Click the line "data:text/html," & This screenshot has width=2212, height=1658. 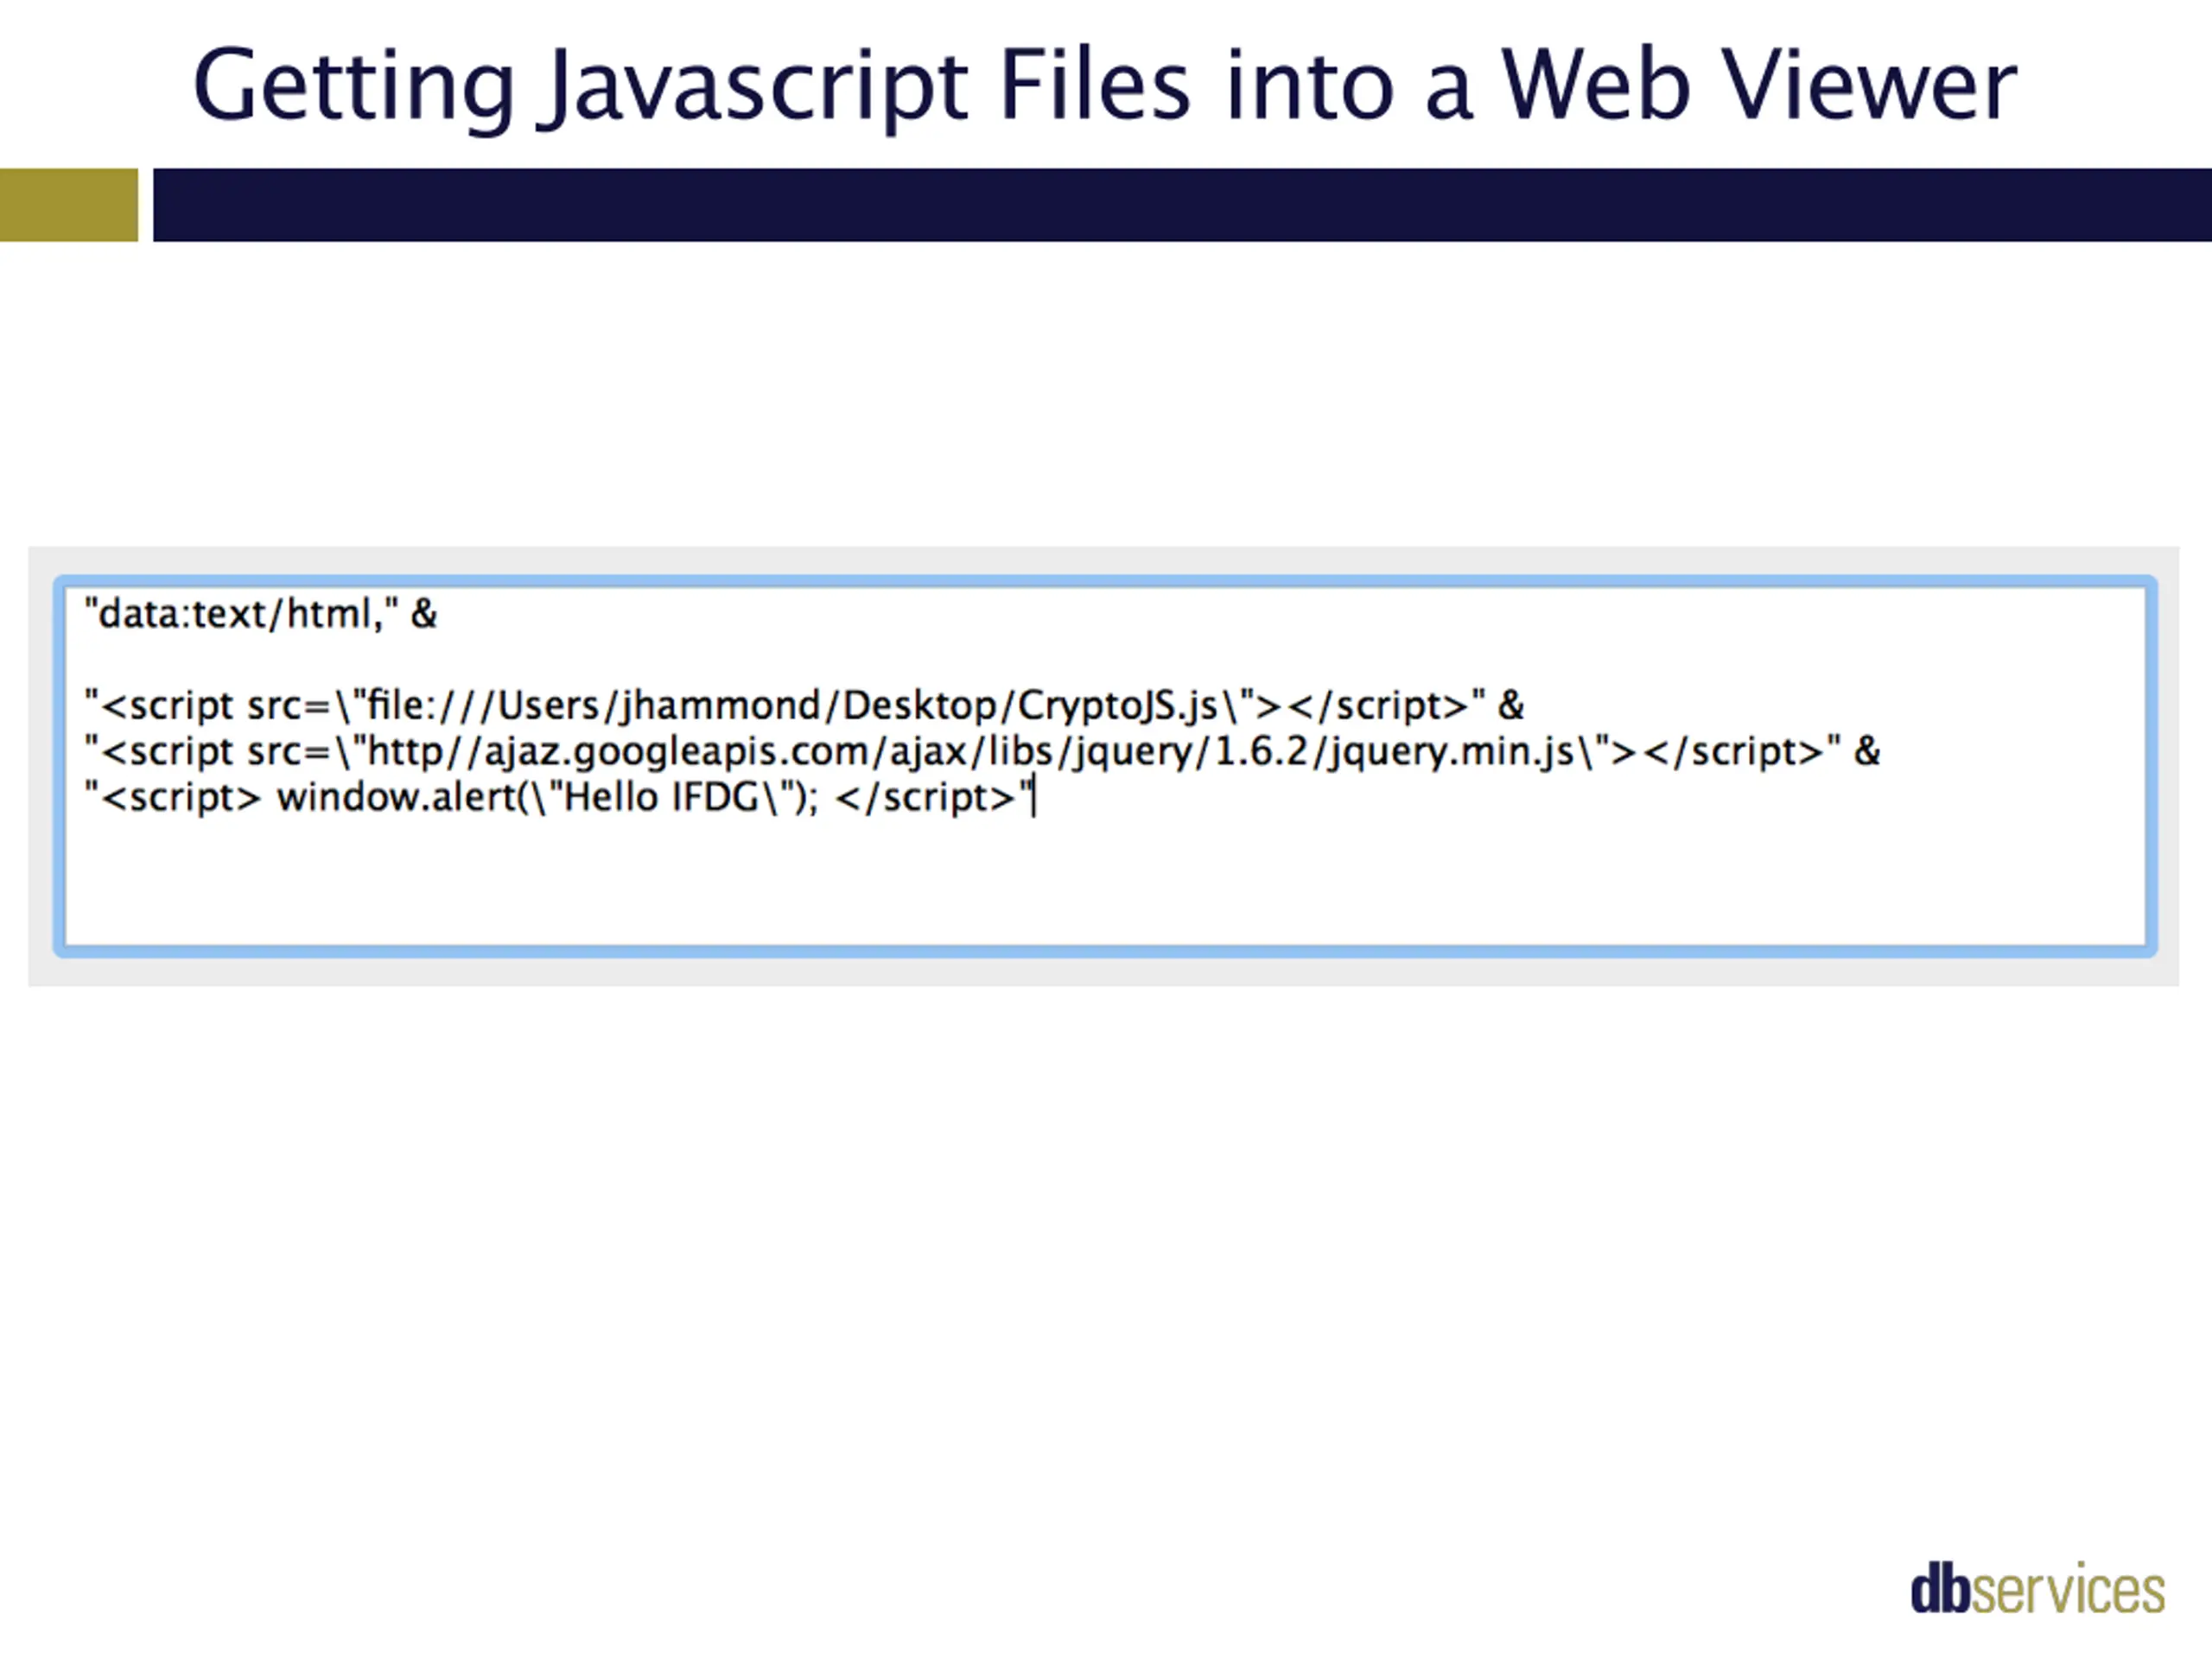coord(261,614)
